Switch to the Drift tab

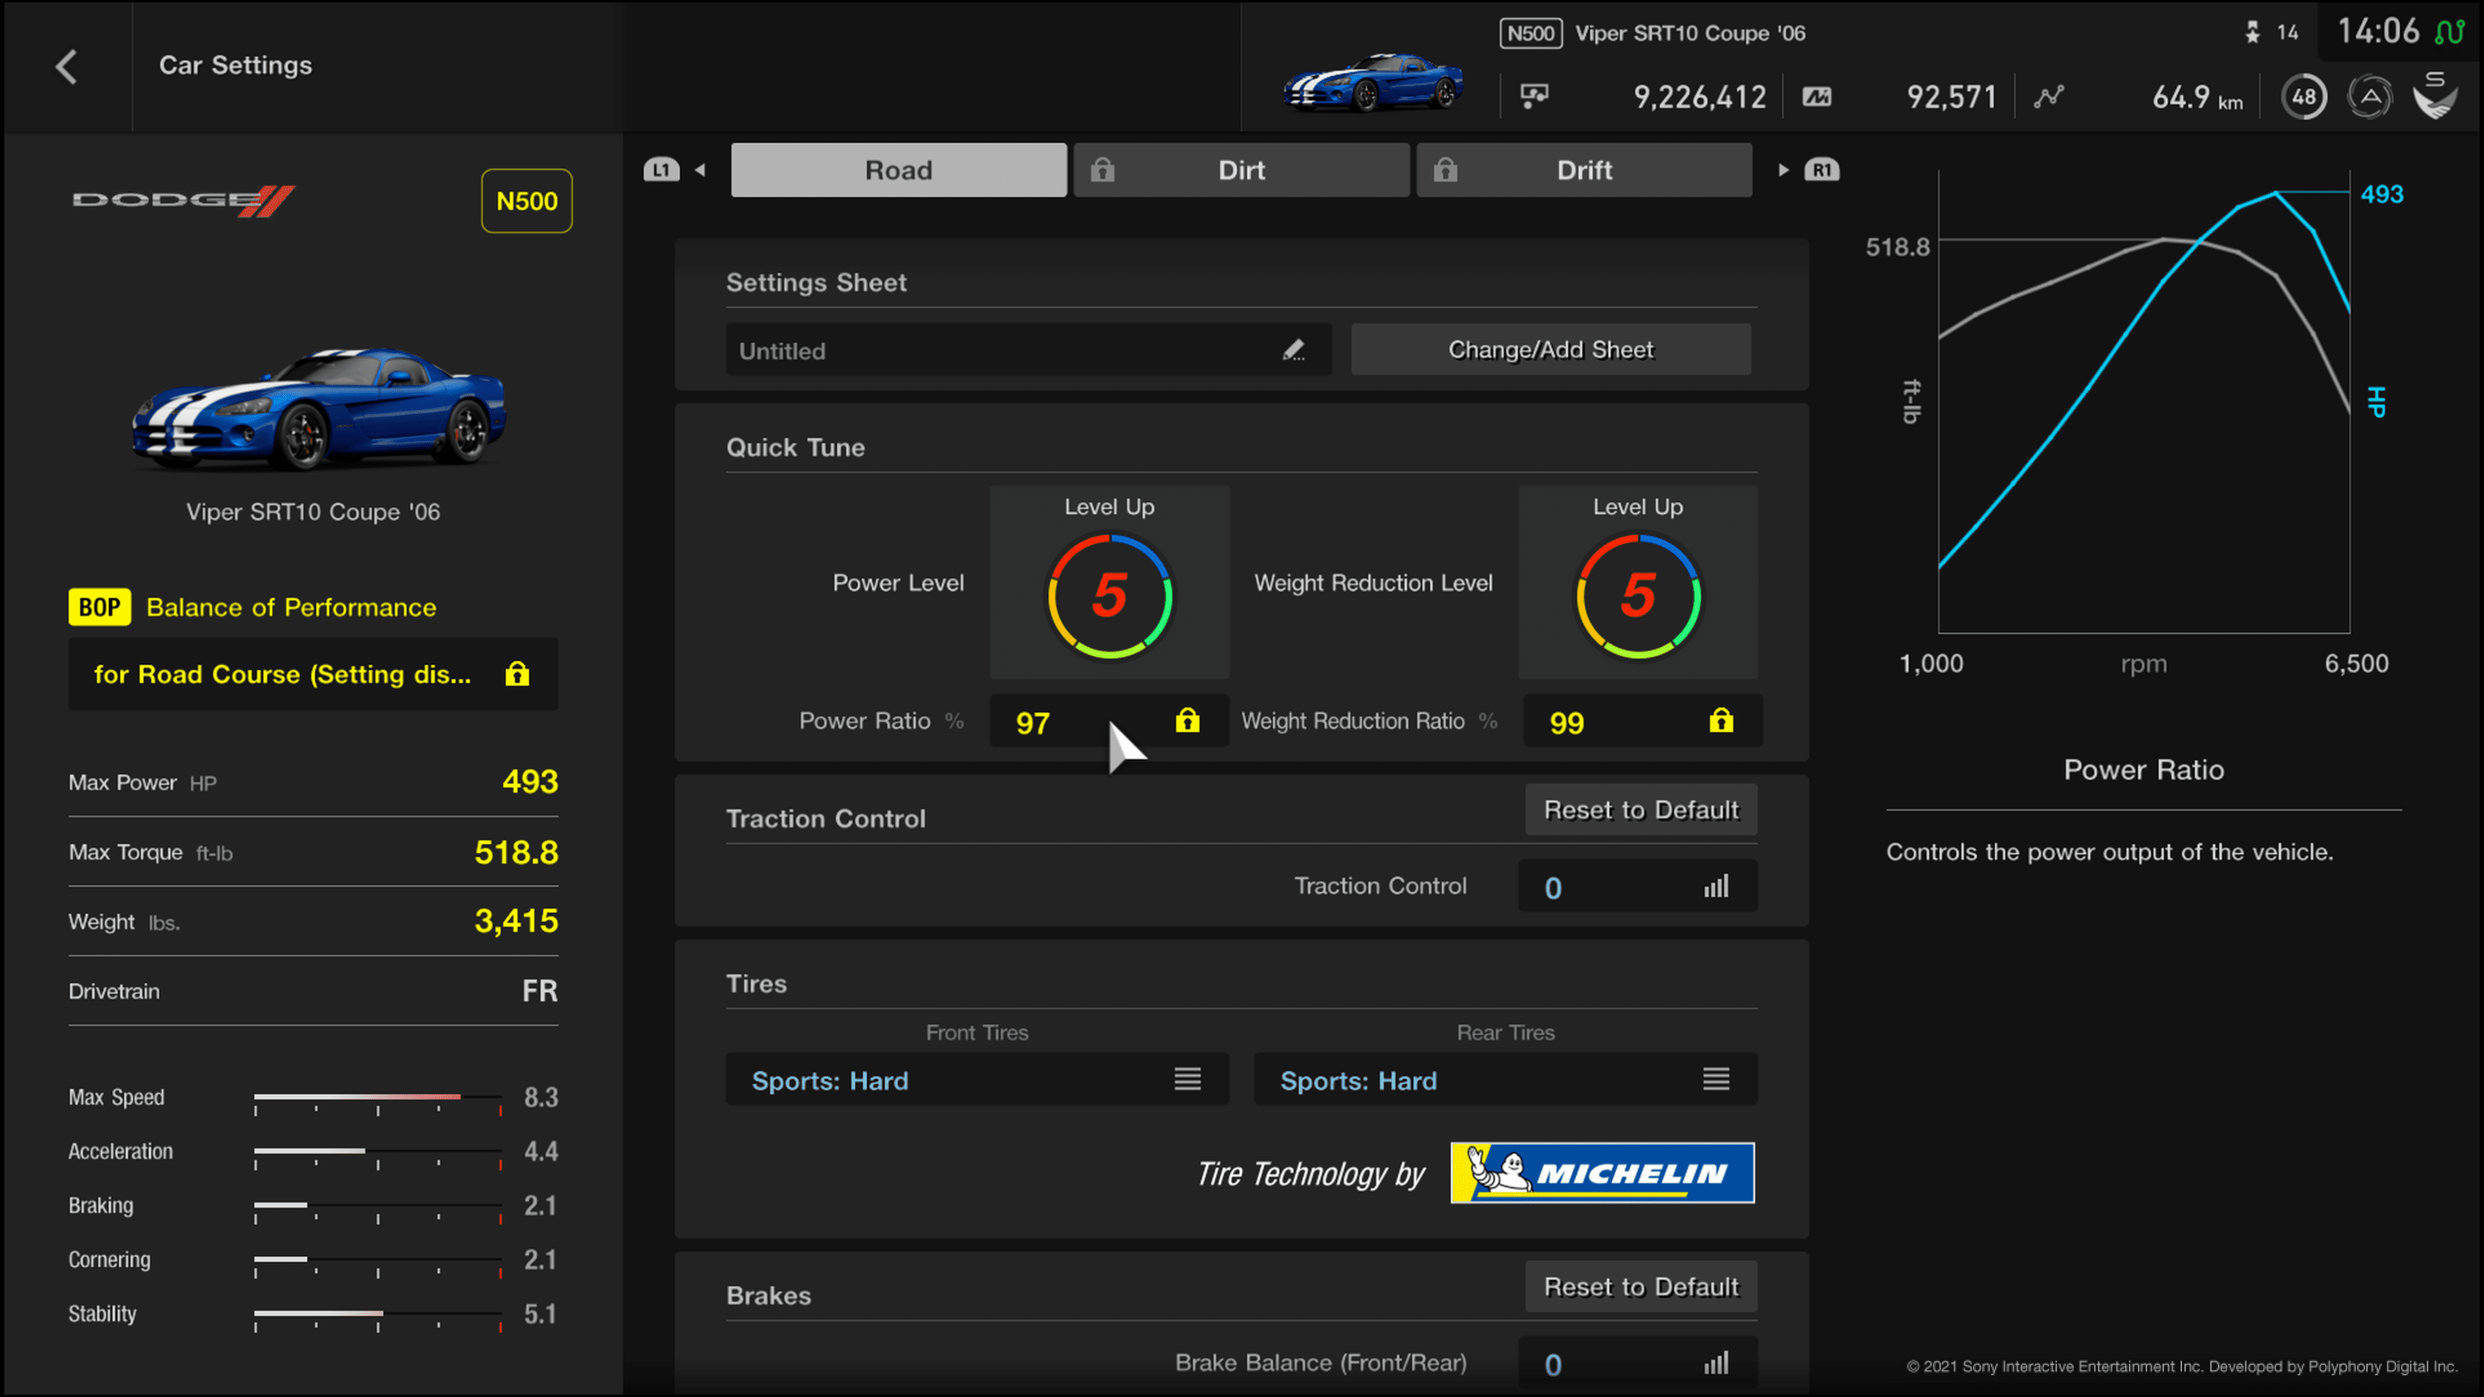pyautogui.click(x=1583, y=169)
